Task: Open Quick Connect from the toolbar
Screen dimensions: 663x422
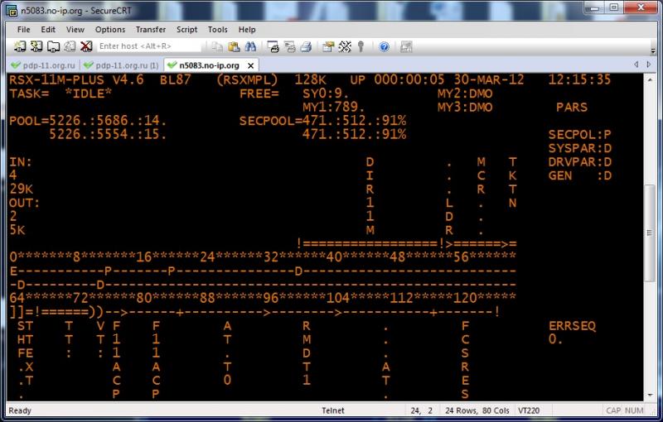Action: click(36, 46)
